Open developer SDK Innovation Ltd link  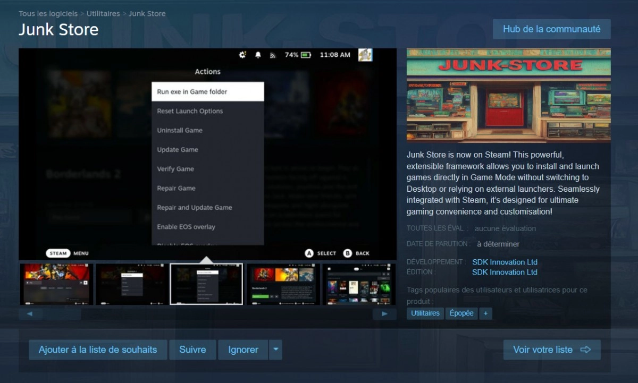click(x=505, y=262)
